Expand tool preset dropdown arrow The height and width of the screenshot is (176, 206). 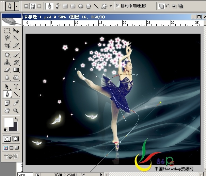(17, 6)
